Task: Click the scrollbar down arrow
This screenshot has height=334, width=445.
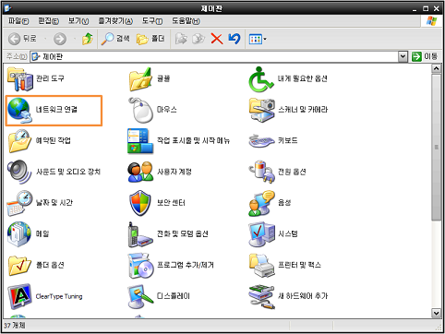Action: [x=436, y=314]
